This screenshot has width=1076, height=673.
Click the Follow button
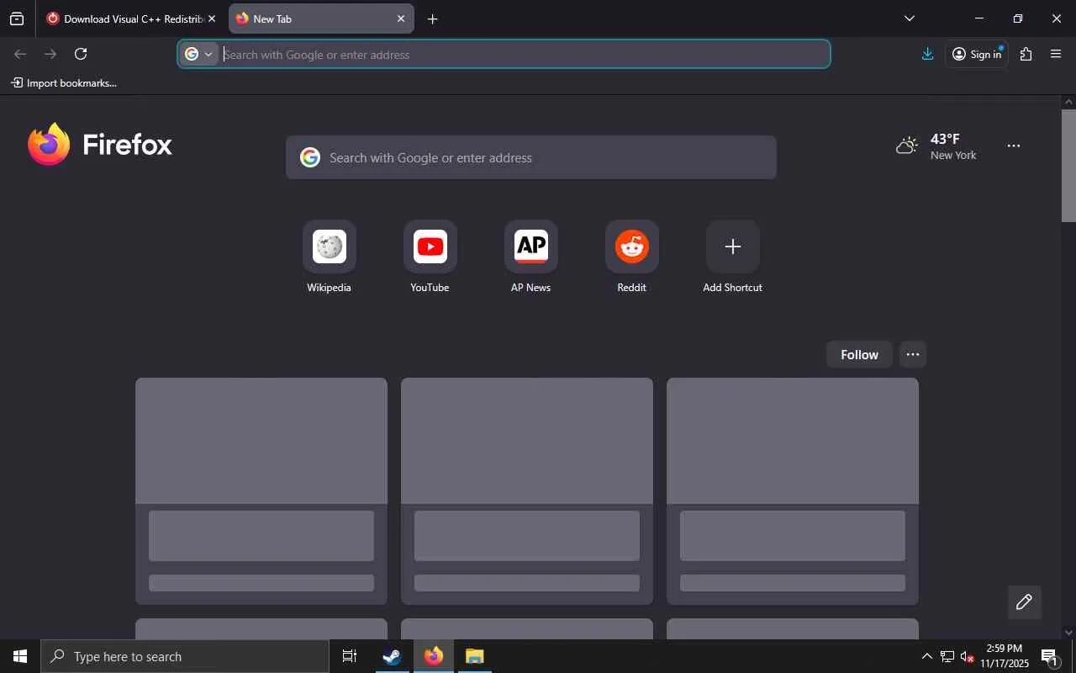(x=859, y=355)
